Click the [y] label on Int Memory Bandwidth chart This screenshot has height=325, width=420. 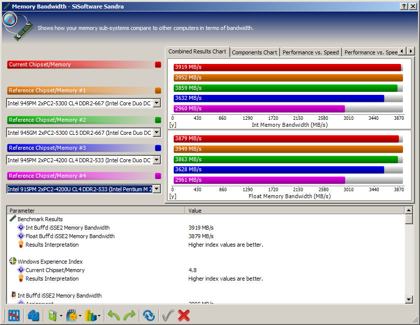[x=173, y=125]
